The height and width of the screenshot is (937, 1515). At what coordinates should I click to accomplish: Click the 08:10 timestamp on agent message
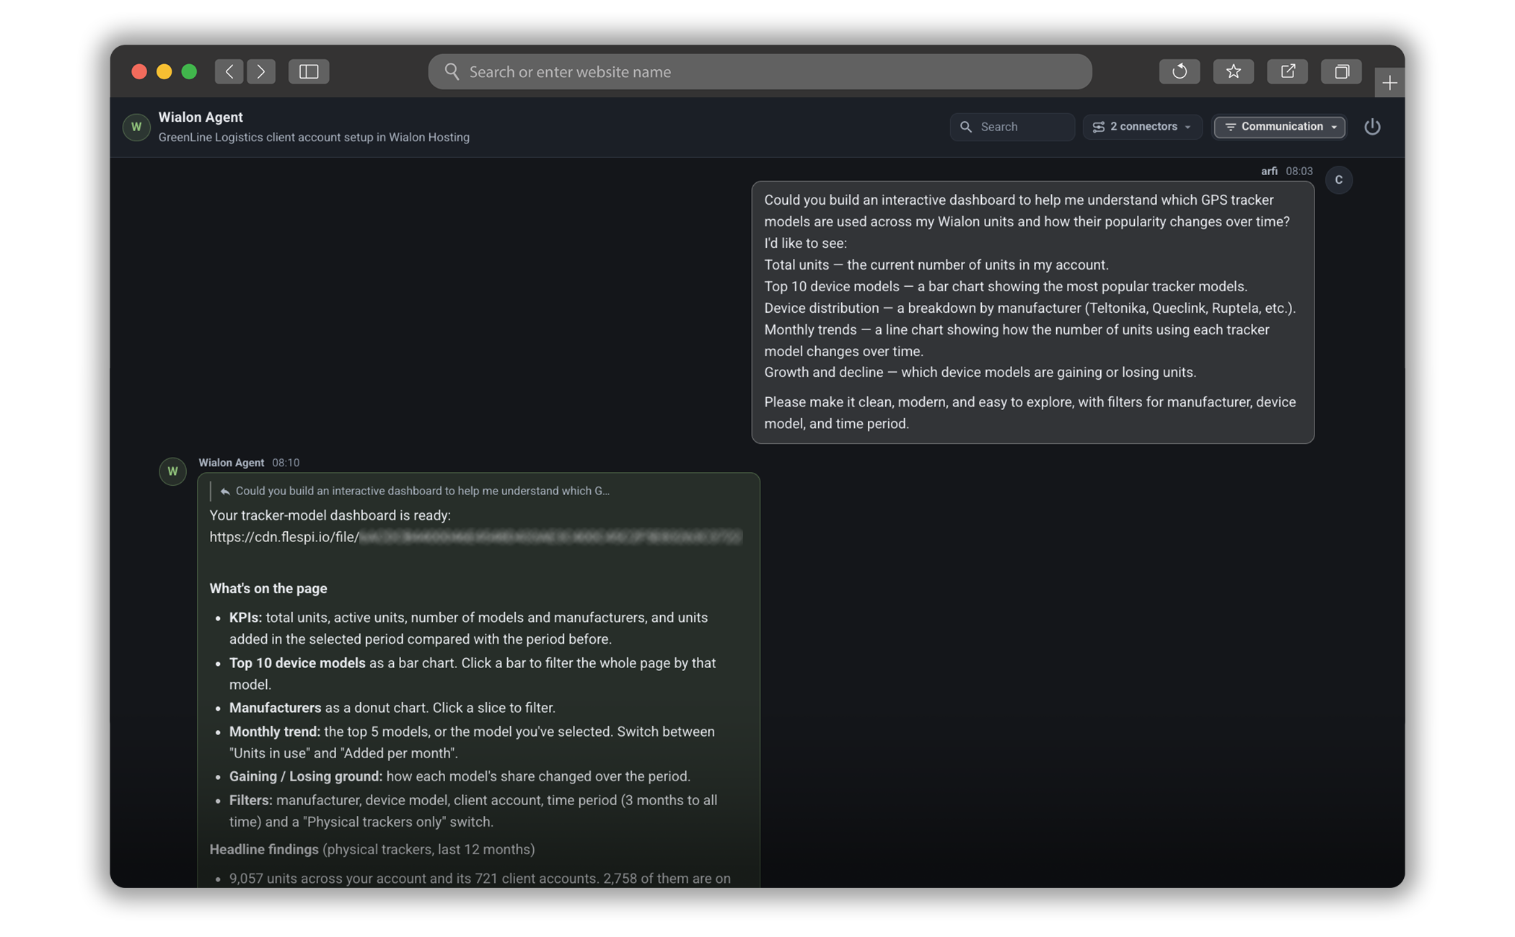(x=286, y=463)
